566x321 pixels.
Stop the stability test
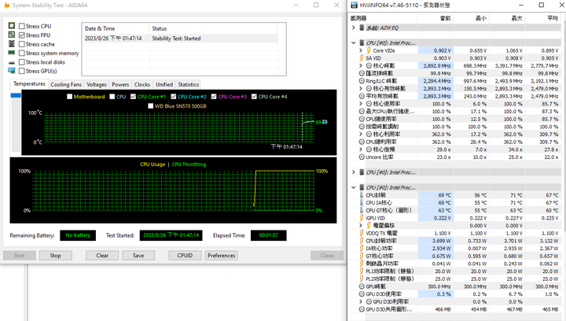pyautogui.click(x=56, y=255)
